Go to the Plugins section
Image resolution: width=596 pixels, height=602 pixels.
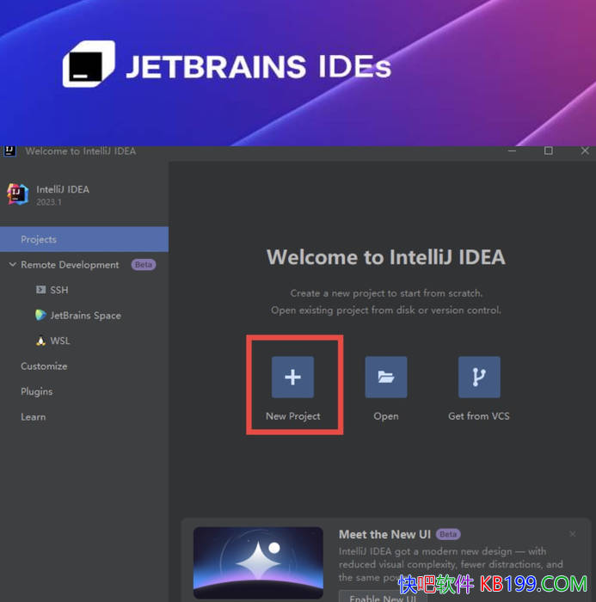pos(37,391)
